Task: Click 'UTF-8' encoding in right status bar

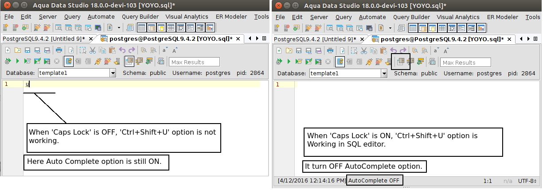Action: [x=526, y=181]
